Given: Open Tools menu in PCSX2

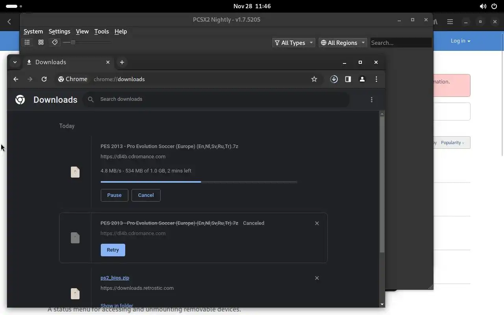Looking at the screenshot, I should point(102,31).
